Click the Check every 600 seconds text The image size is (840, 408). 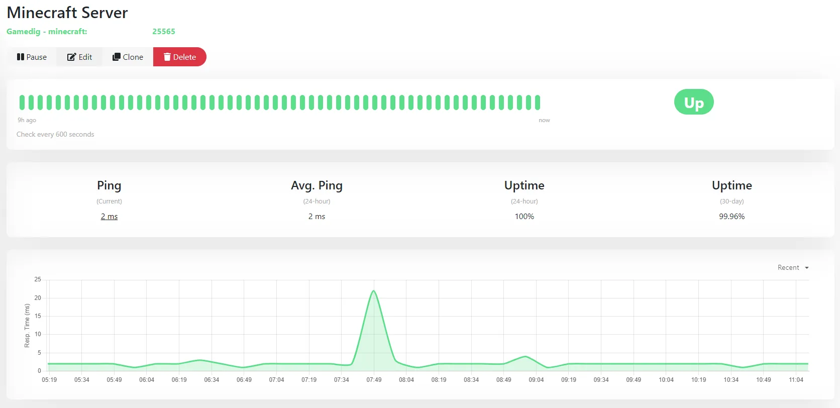(55, 134)
